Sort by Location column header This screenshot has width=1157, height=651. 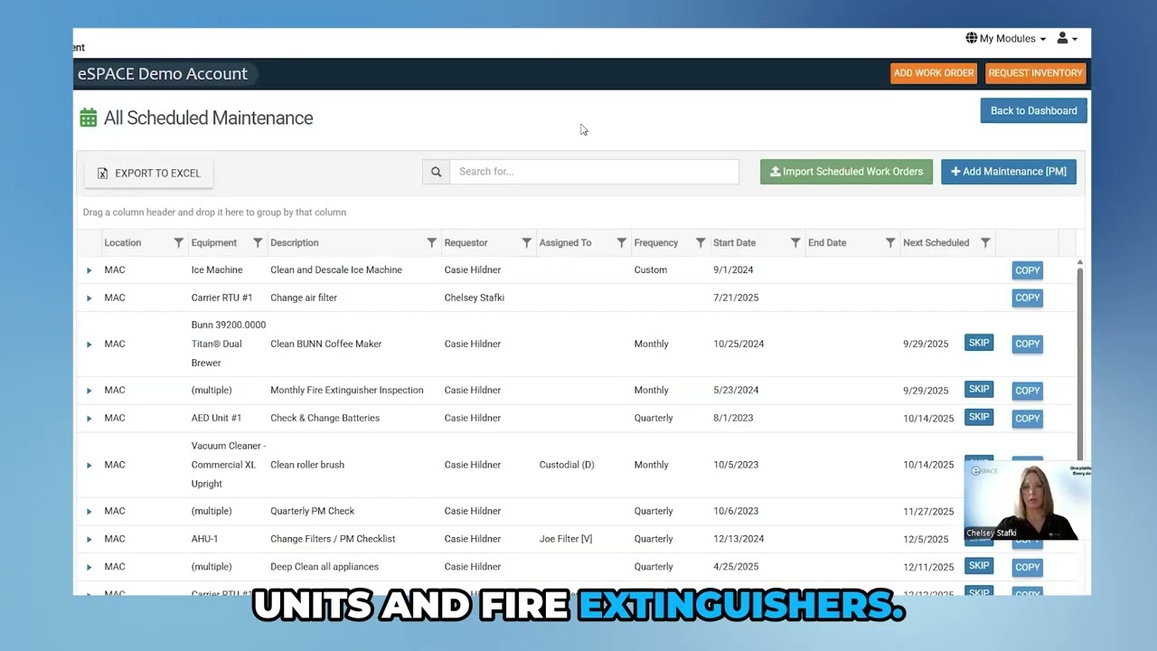click(122, 242)
